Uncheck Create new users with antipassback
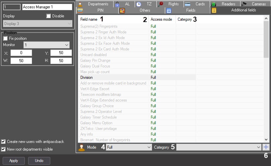Screen dimensions: 271x166 (x=3, y=142)
